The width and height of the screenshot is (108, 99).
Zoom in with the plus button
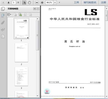pyautogui.click(x=42, y=2)
